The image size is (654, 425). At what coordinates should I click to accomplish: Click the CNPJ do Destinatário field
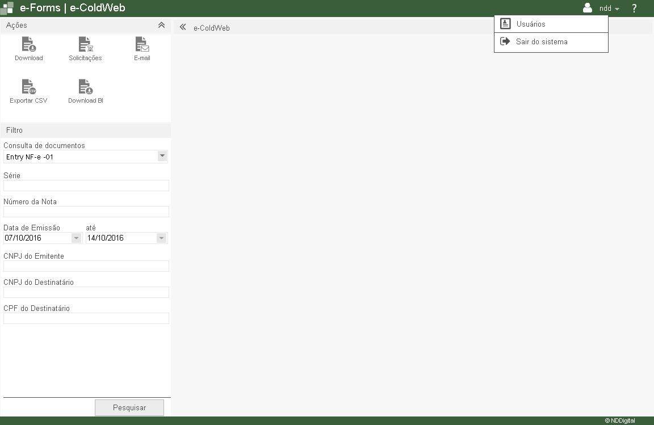(86, 292)
